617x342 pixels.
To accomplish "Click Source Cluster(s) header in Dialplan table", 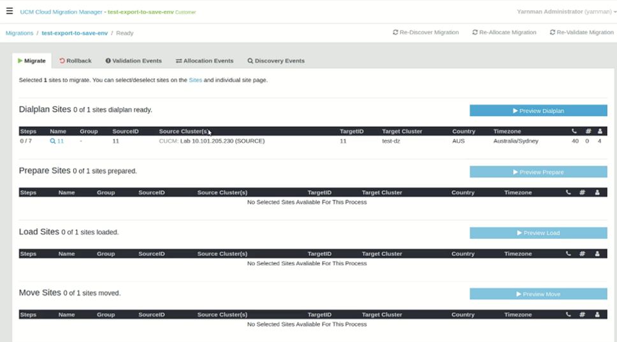I will coord(184,131).
